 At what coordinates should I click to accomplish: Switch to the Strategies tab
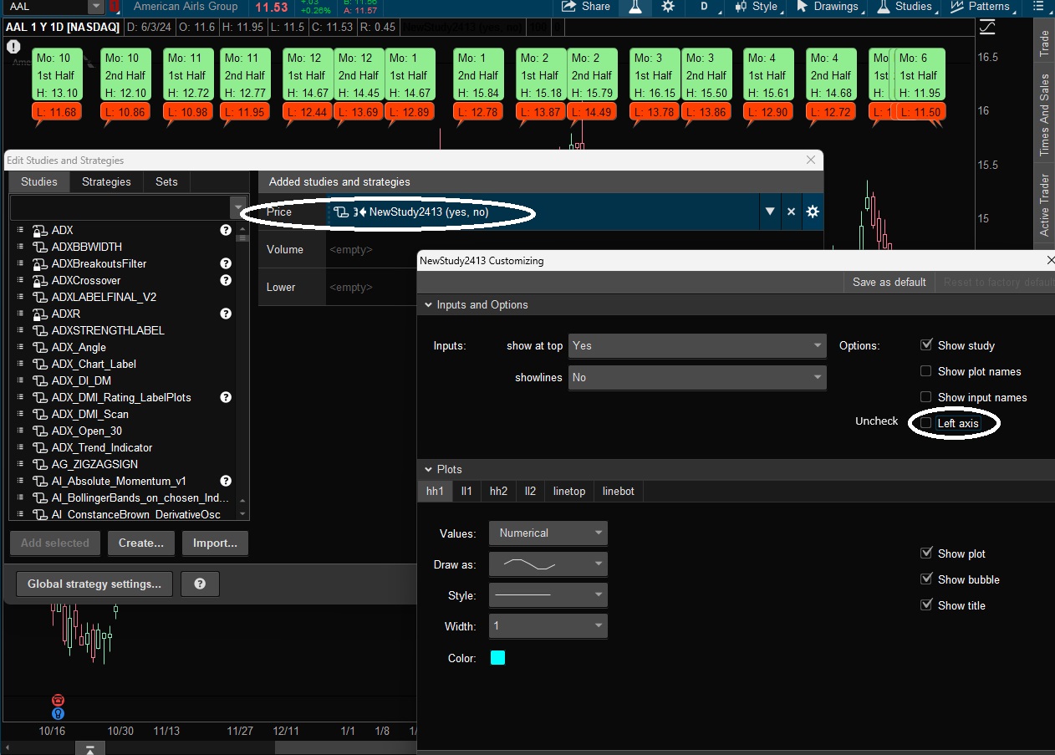click(106, 181)
